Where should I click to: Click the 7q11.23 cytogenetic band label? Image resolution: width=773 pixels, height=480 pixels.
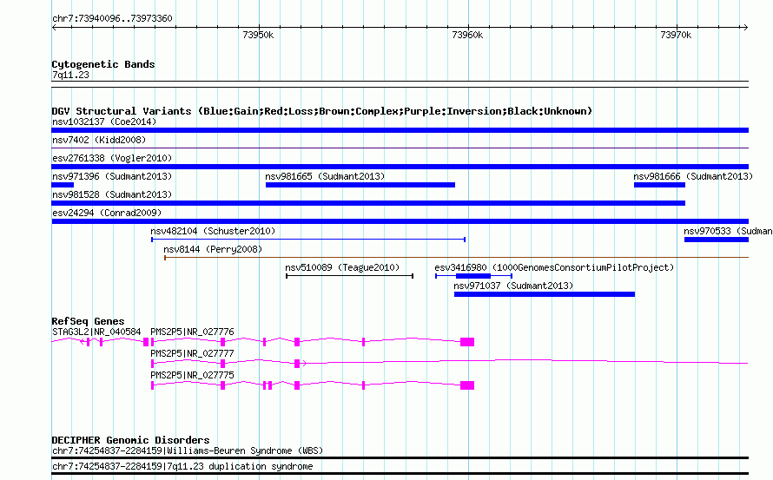pos(70,75)
